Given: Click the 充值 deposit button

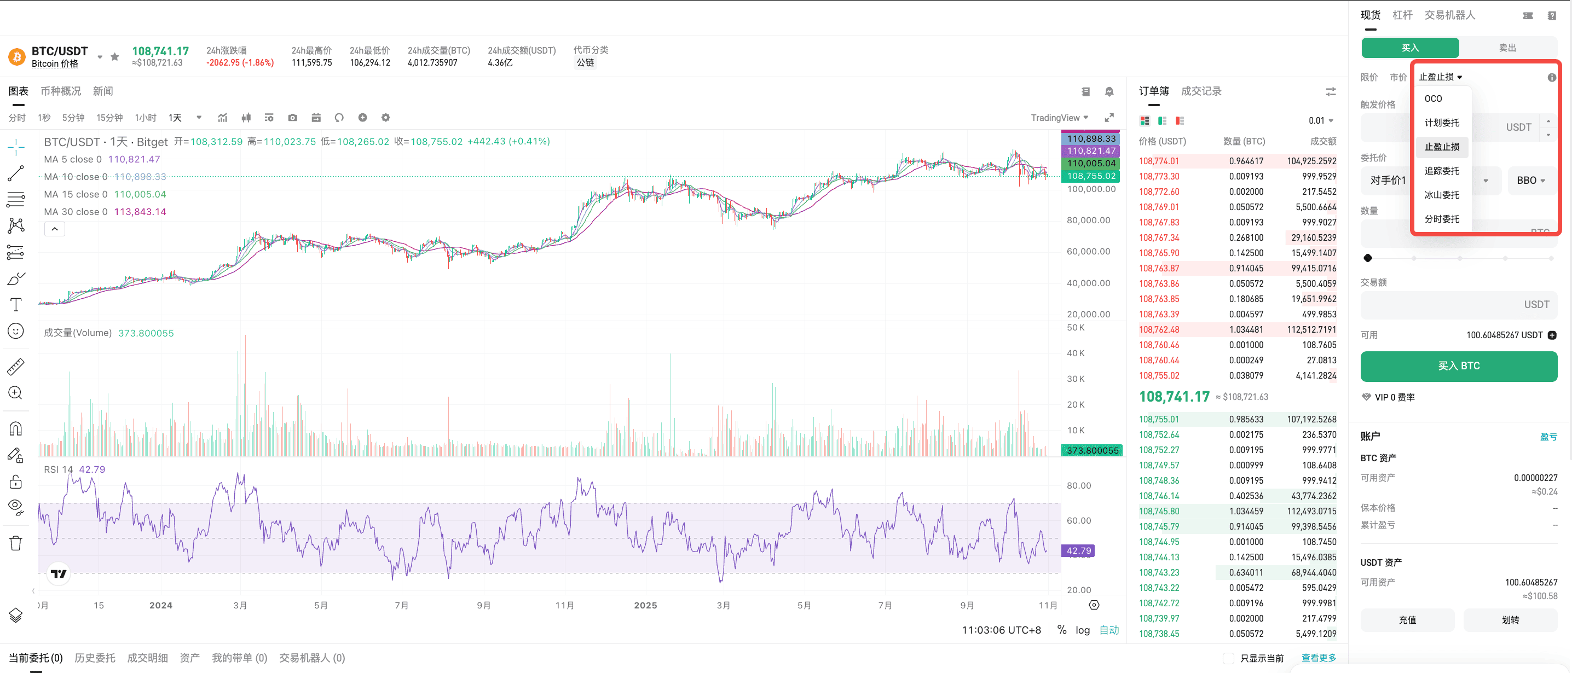Looking at the screenshot, I should point(1407,620).
